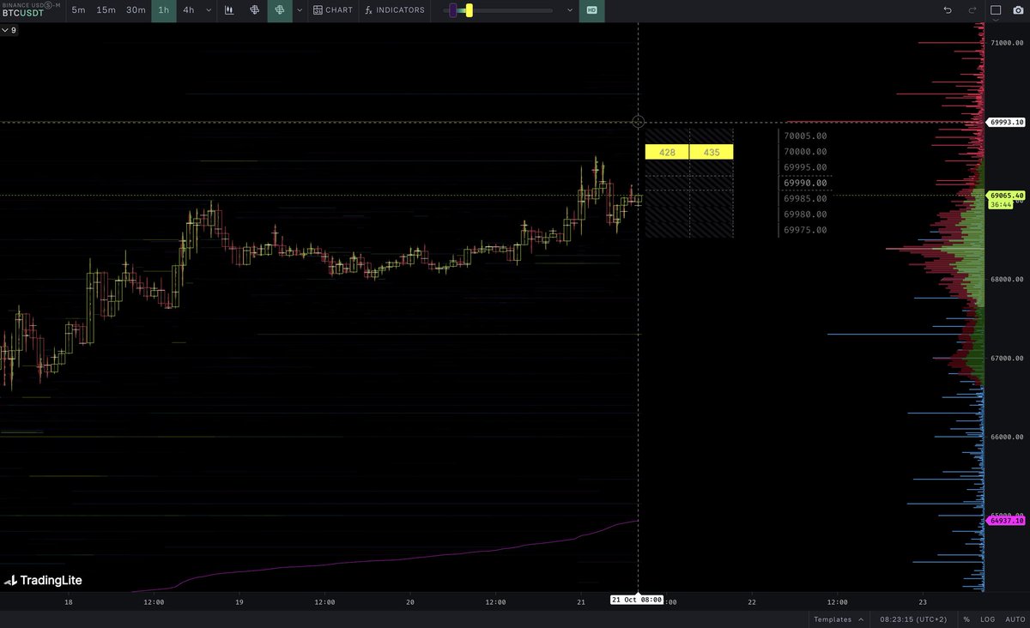Select the 5m timeframe
This screenshot has height=628, width=1030.
[78, 10]
